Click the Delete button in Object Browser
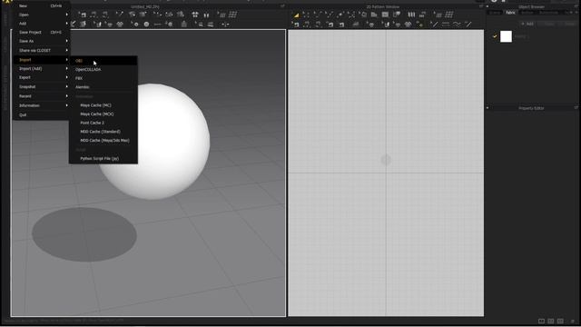 569,24
